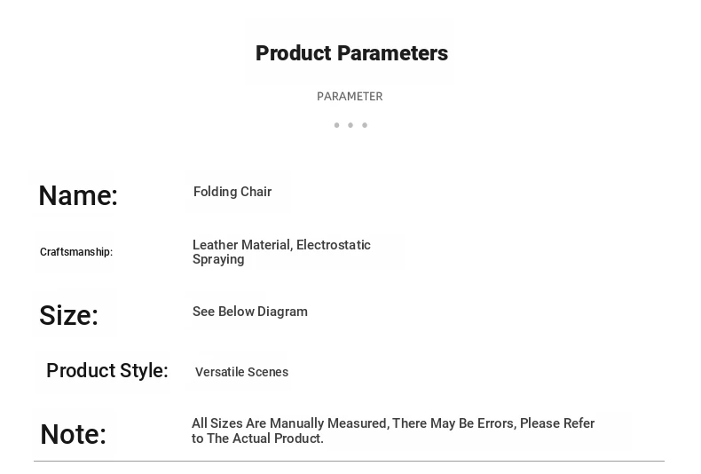Select the PARAMETER subtitle text
The image size is (701, 474).
(x=350, y=96)
